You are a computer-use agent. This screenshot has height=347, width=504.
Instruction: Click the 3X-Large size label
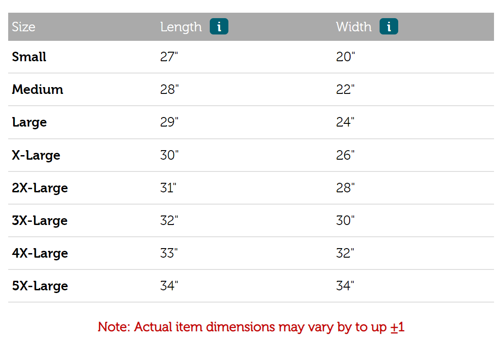tap(40, 220)
